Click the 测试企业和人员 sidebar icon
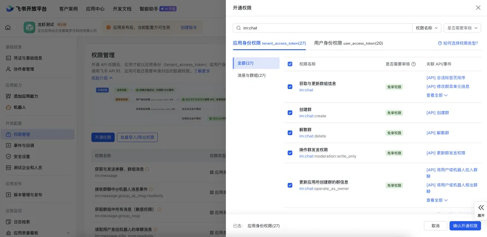This screenshot has height=237, width=487. tap(9, 167)
